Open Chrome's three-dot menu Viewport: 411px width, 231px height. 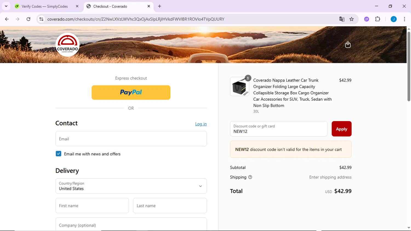pyautogui.click(x=404, y=19)
